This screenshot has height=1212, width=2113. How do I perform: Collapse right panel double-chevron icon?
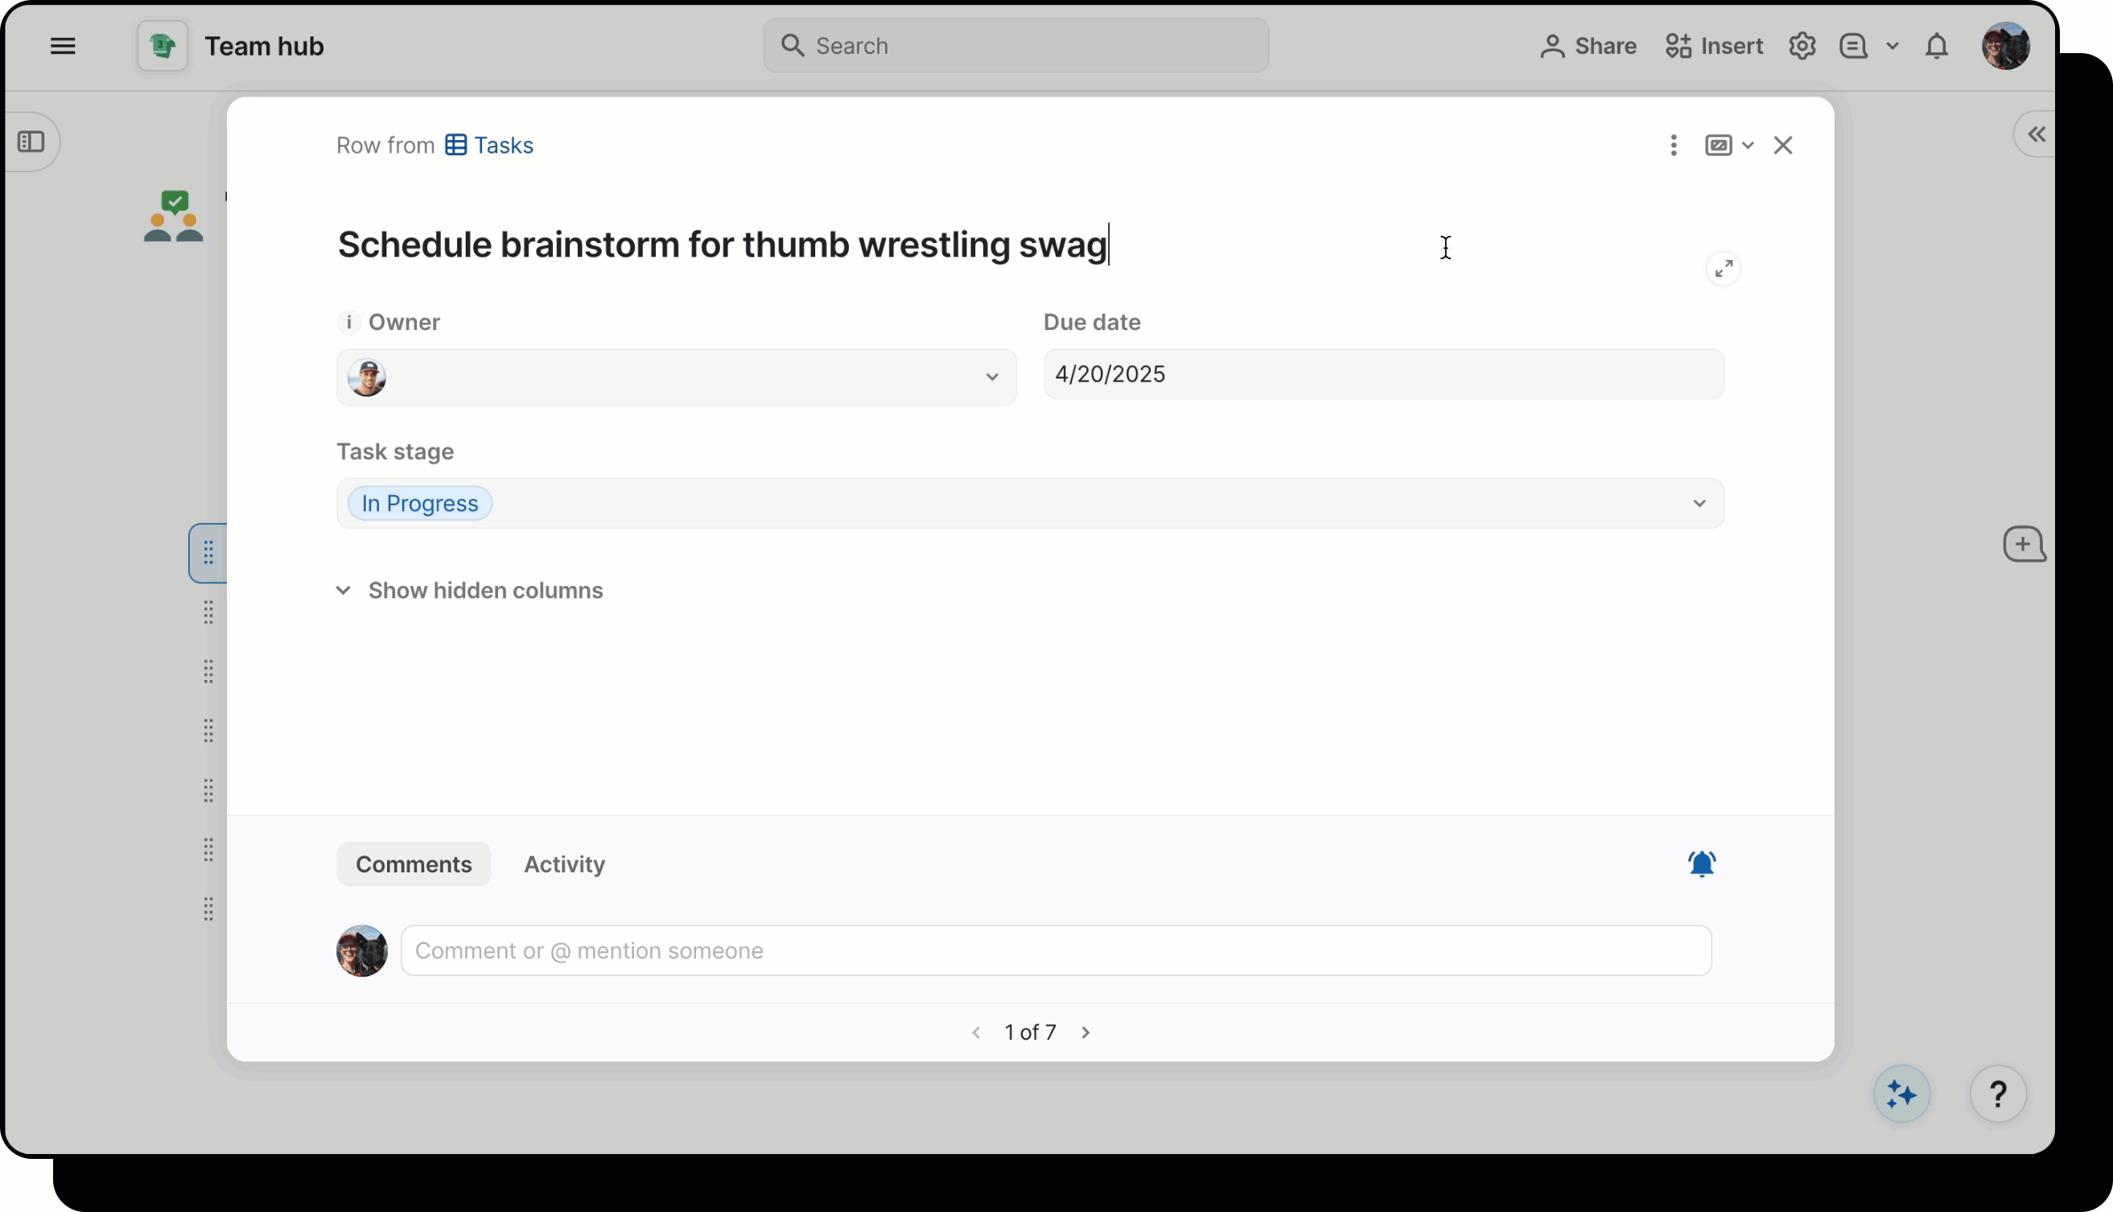(2036, 134)
